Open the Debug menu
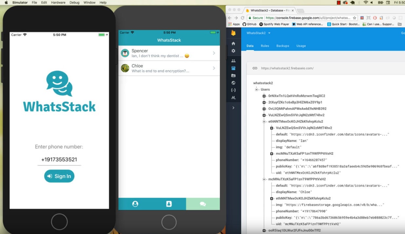Image resolution: width=405 pixels, height=234 pixels. pyautogui.click(x=74, y=3)
